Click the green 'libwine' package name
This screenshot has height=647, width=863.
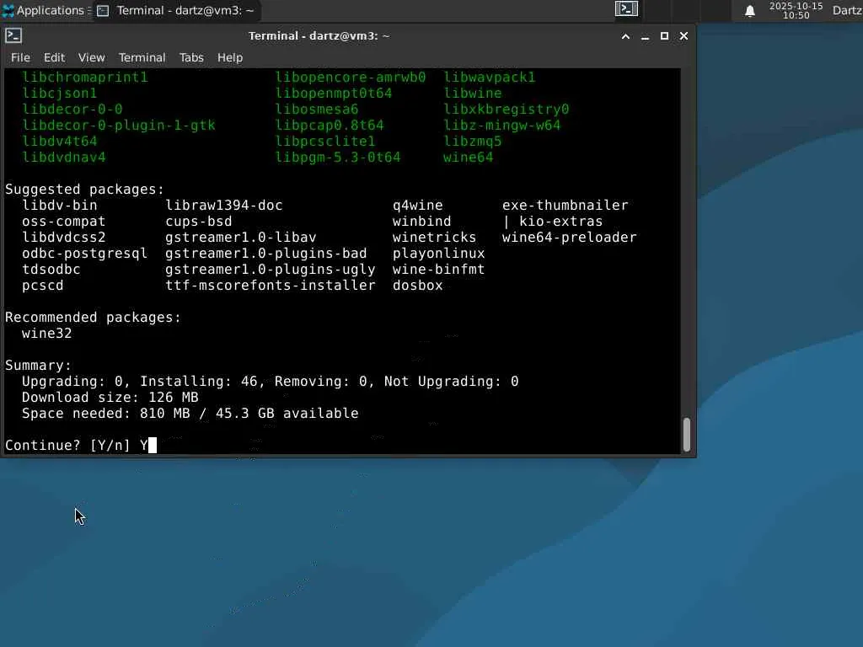pos(473,93)
